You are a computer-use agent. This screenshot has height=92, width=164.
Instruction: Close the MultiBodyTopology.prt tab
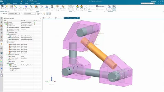79,18
